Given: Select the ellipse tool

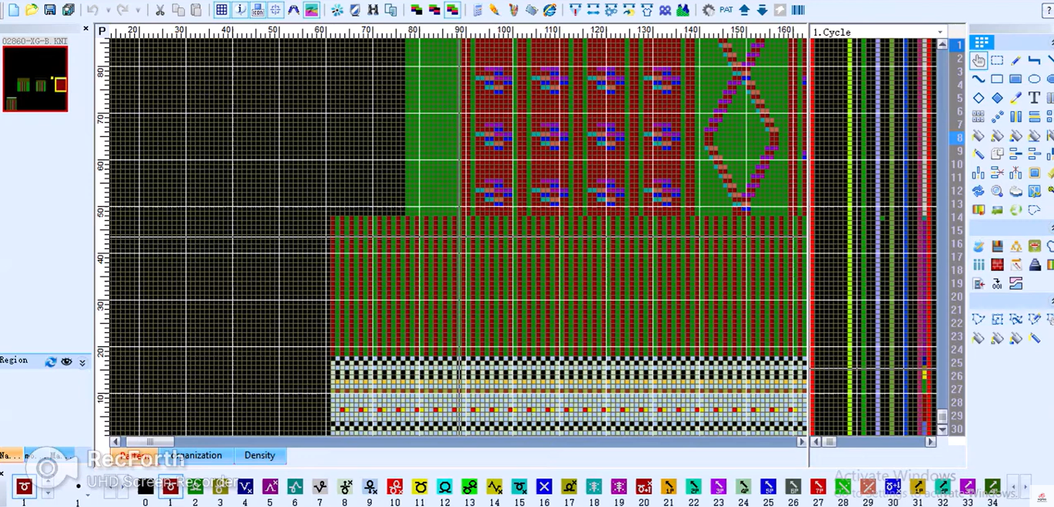Looking at the screenshot, I should click(x=1034, y=79).
